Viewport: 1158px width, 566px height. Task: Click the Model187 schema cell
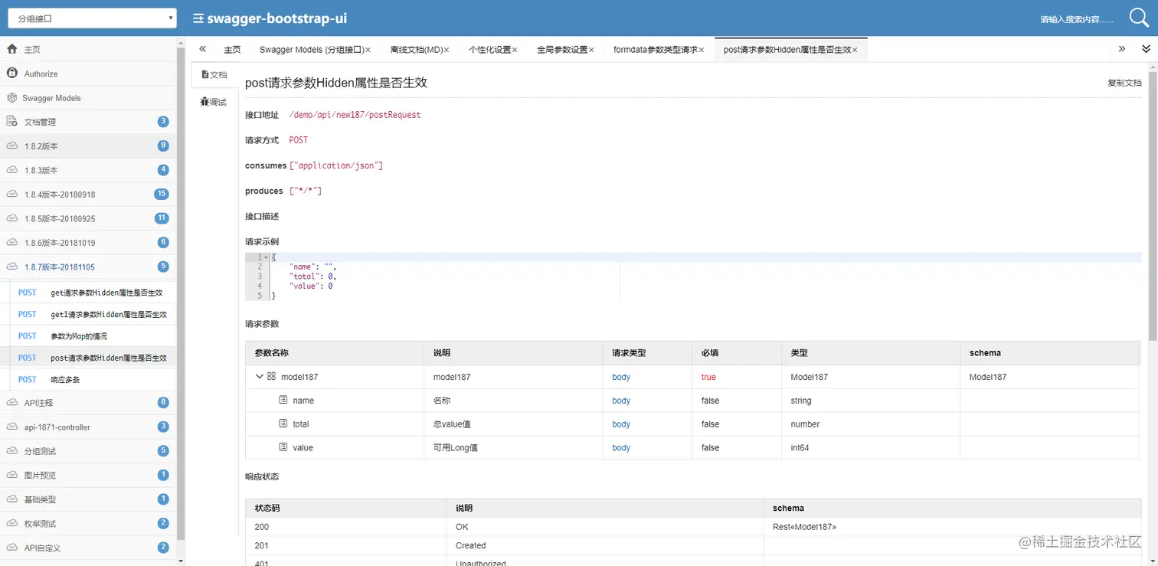[x=1050, y=377]
